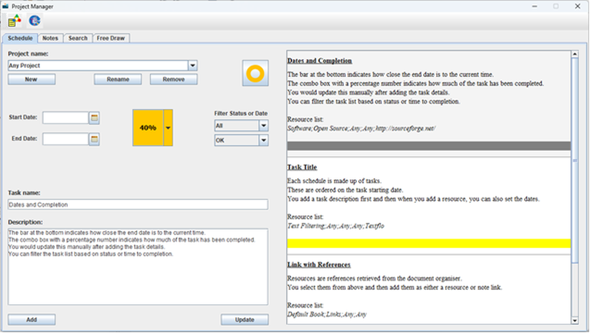590x333 pixels.
Task: Select the 'Task Title' task heading
Action: (302, 167)
